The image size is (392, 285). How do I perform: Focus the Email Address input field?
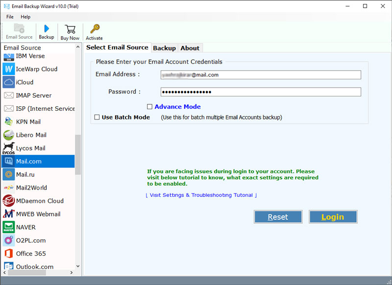pos(261,75)
